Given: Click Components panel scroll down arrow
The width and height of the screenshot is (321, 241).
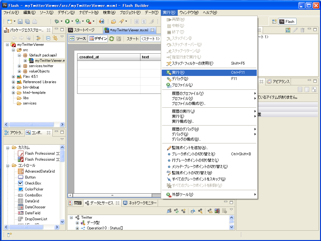Looking at the screenshot, I should coord(62,222).
